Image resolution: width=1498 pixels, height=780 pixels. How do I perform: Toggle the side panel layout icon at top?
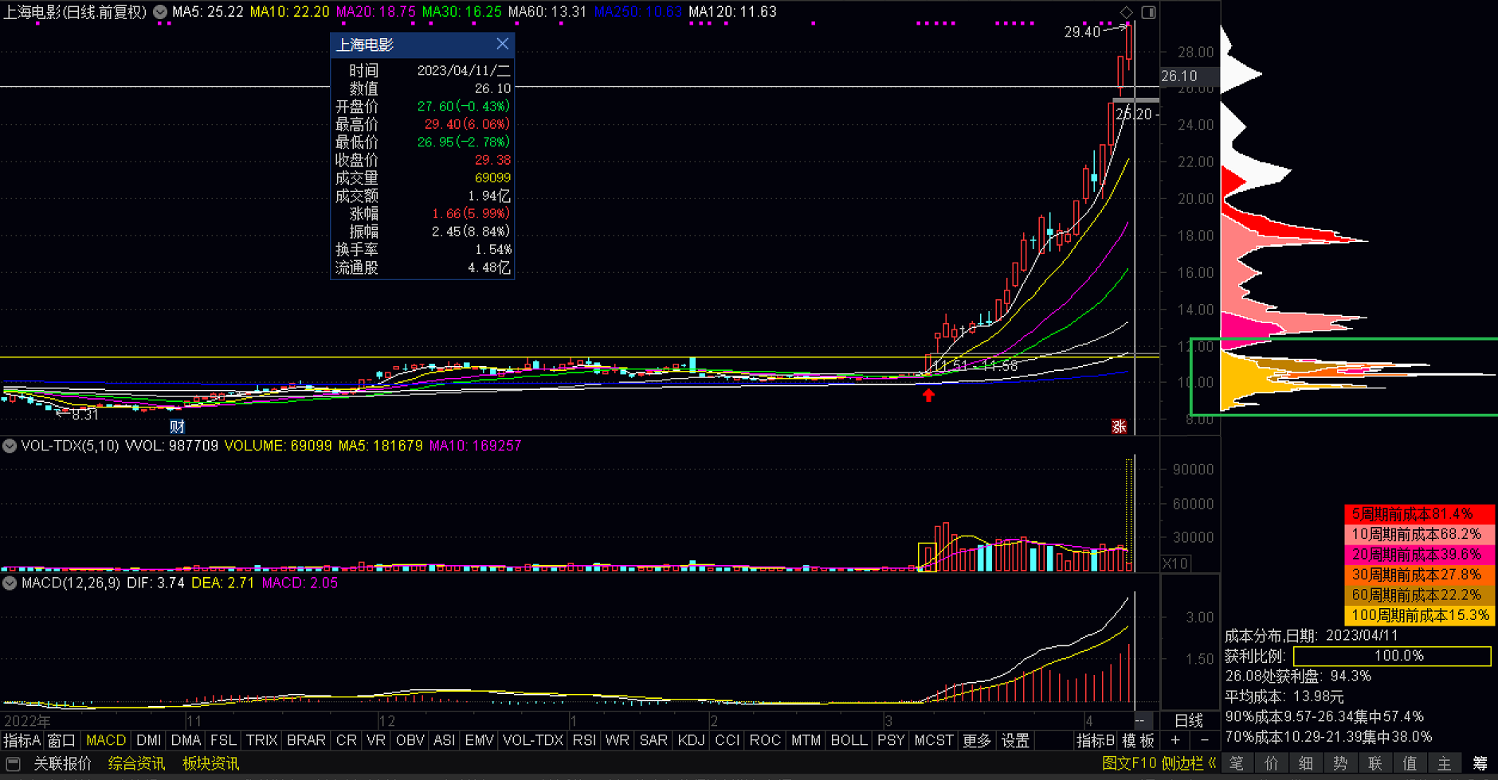[x=1149, y=12]
